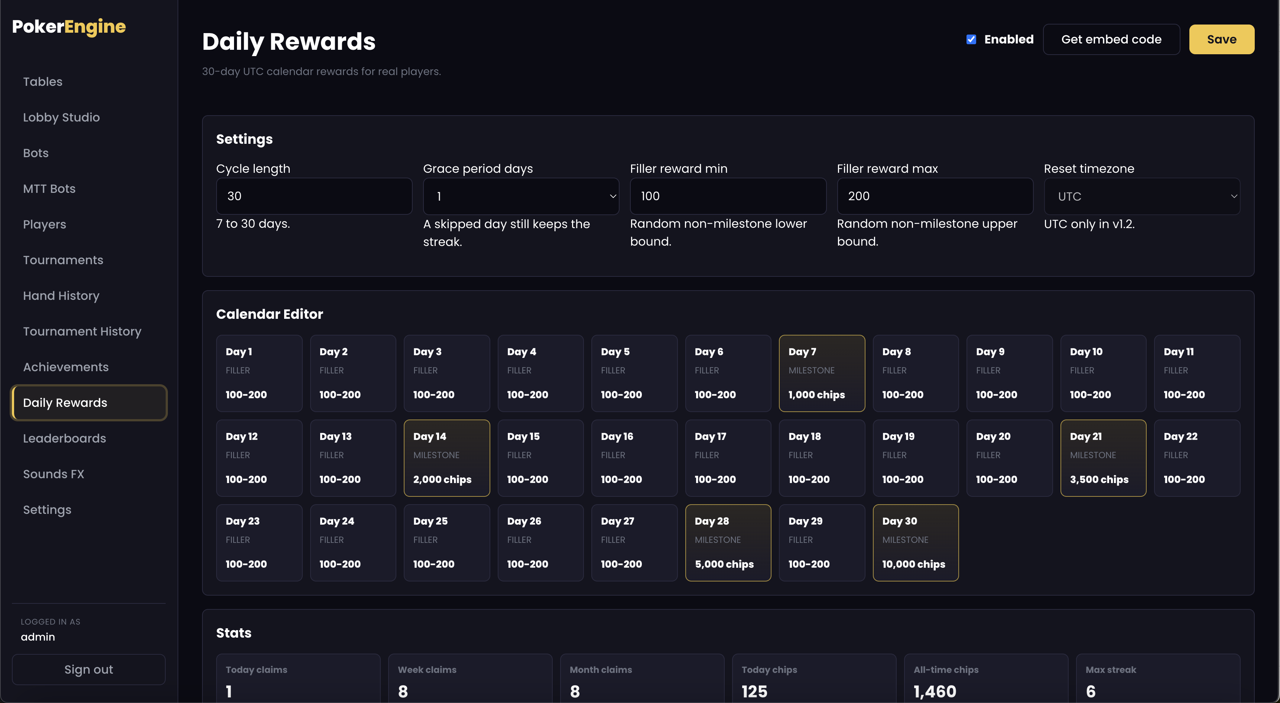
Task: Go to Sounds FX
Action: coord(88,474)
